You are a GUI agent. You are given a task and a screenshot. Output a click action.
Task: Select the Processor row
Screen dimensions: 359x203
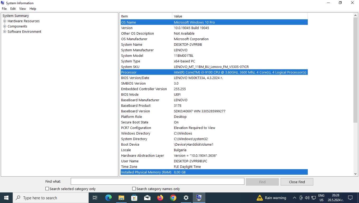214,72
